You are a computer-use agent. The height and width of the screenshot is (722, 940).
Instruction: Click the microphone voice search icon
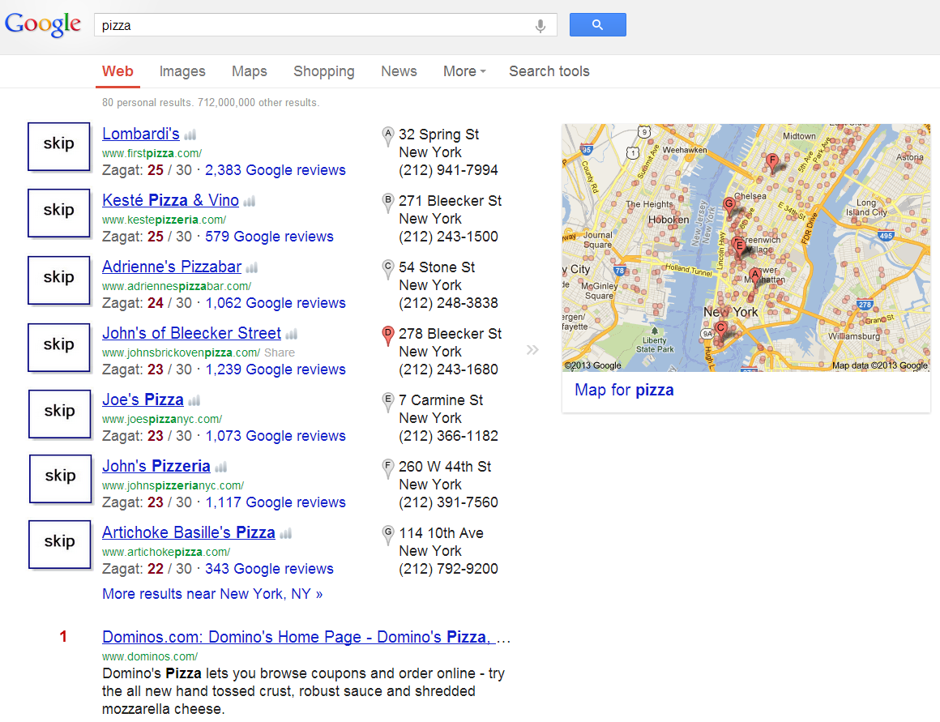click(540, 26)
